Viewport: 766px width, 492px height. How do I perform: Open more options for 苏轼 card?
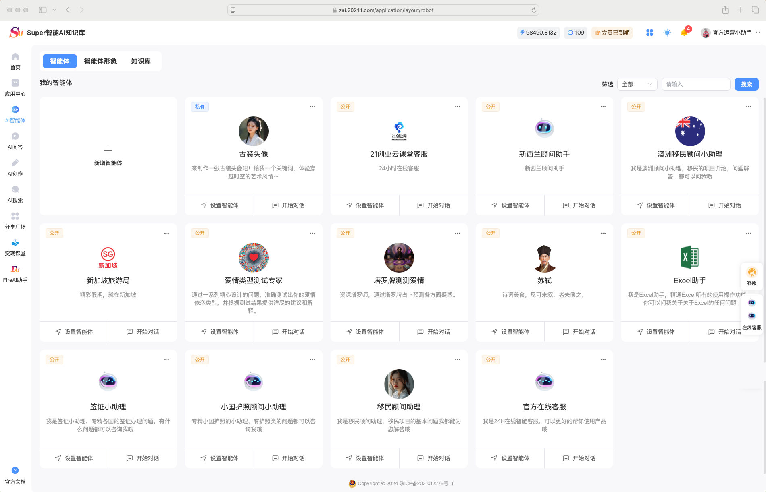(x=603, y=233)
